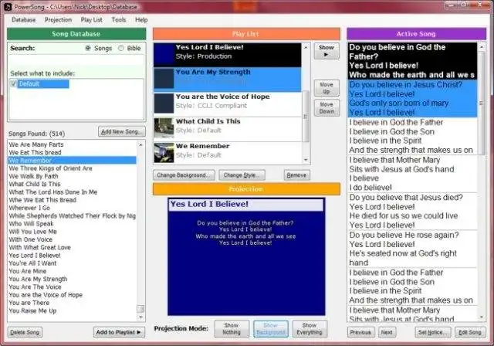
Task: Select the Bible search radio button
Action: click(x=121, y=48)
